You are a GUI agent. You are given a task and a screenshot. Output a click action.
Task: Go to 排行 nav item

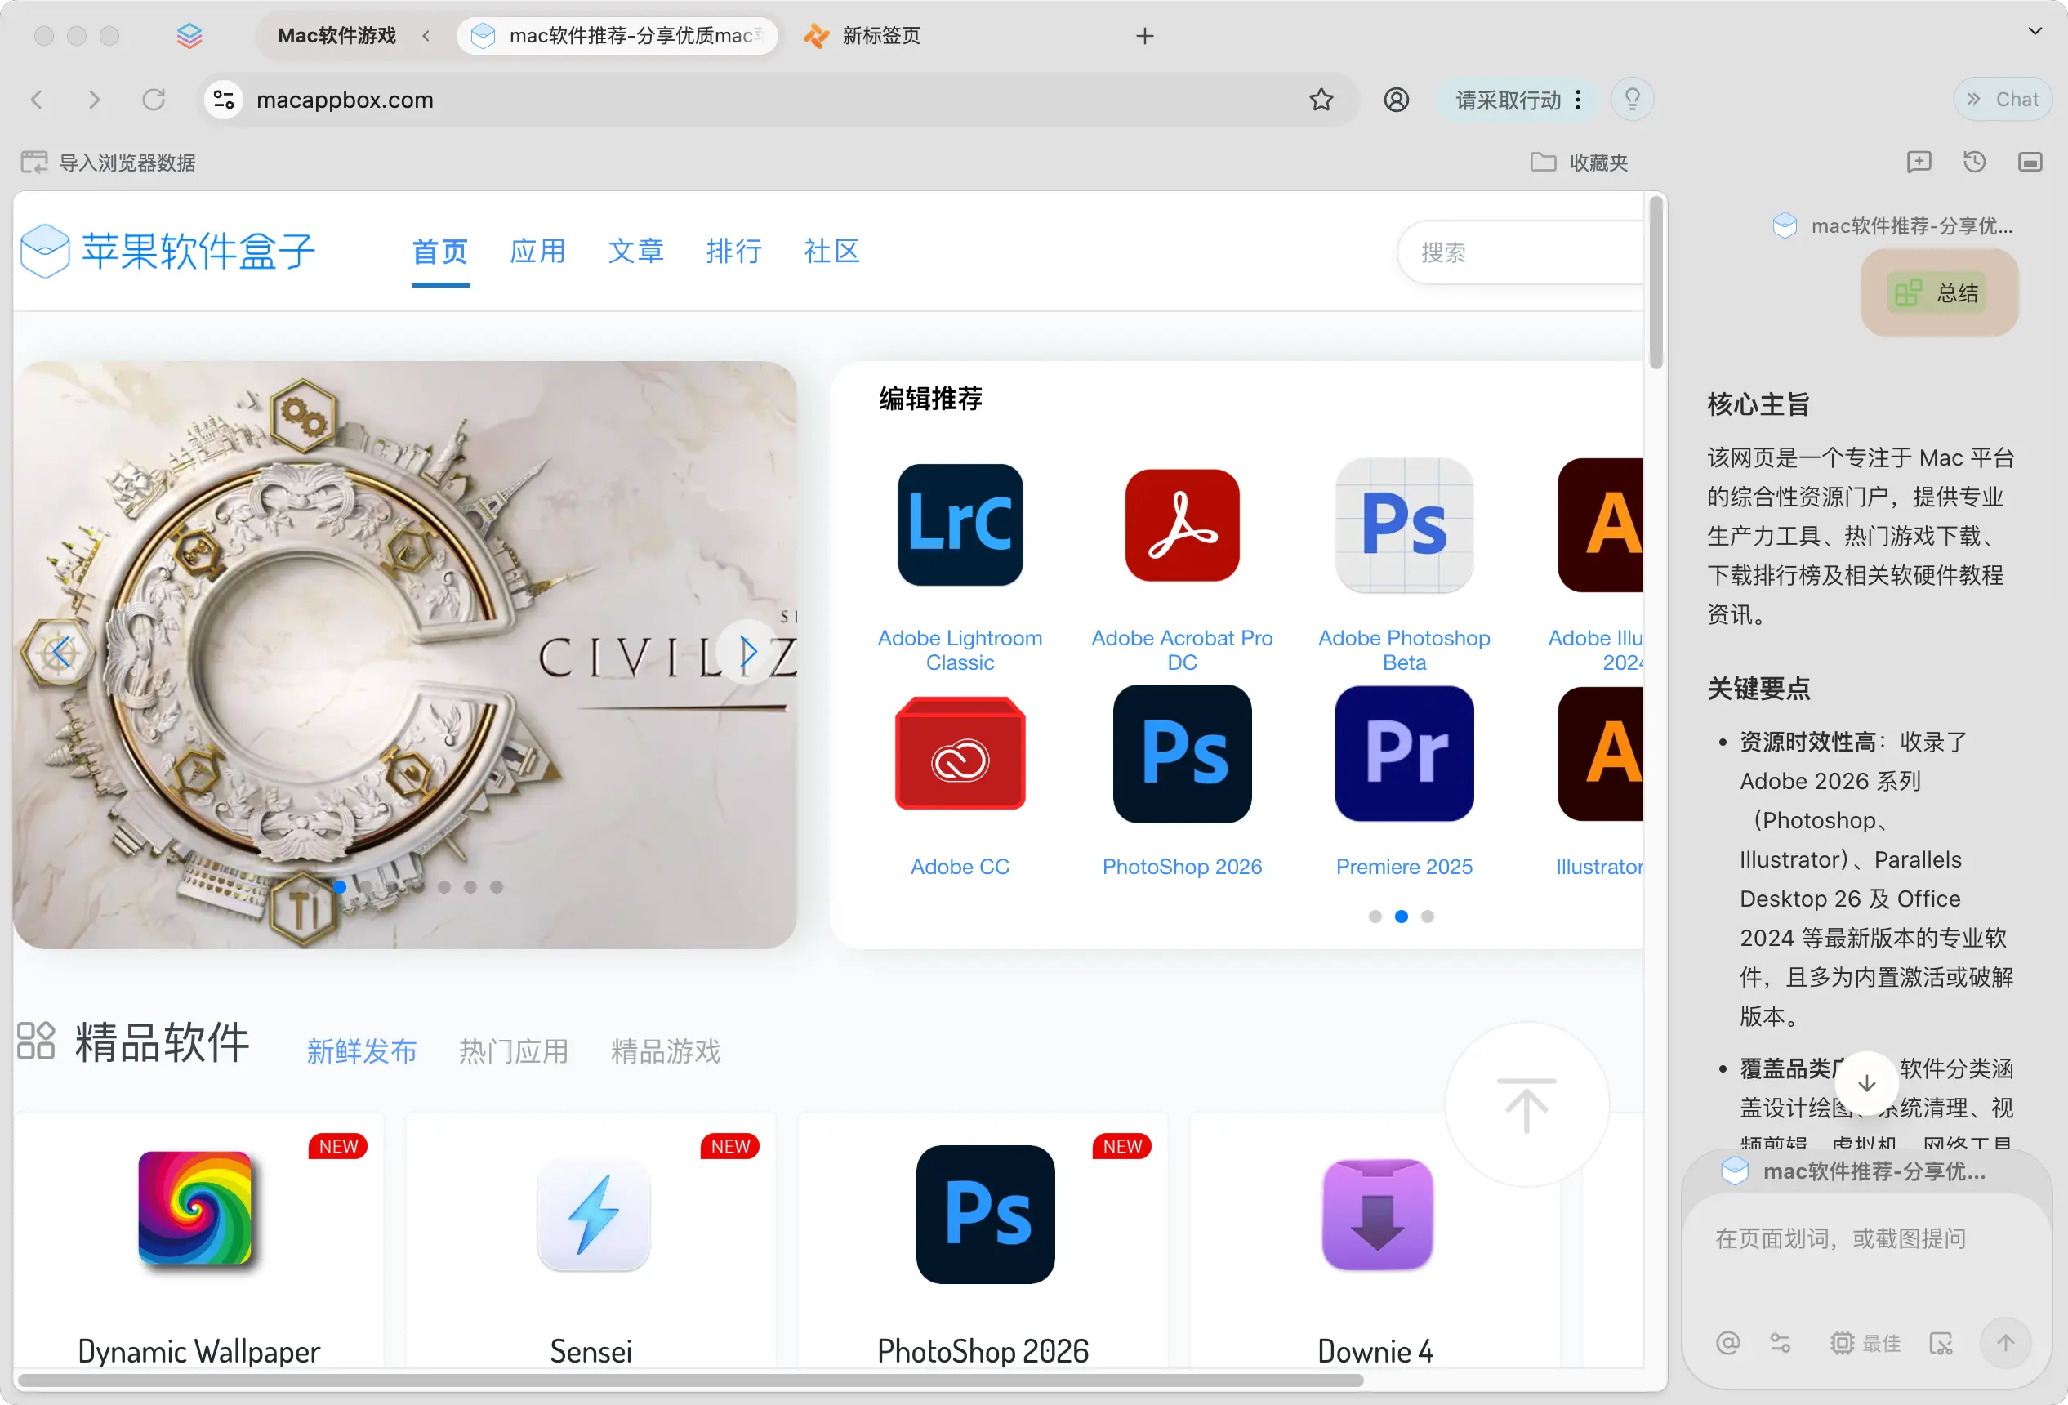[x=733, y=251]
